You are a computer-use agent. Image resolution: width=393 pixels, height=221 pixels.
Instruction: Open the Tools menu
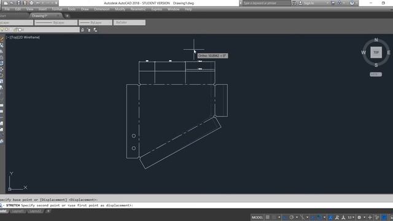[71, 9]
